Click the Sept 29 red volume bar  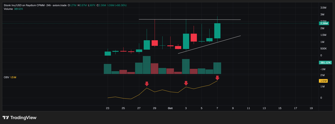[x=155, y=69]
